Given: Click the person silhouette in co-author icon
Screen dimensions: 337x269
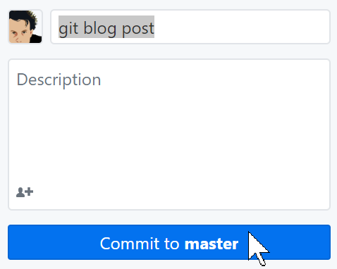Looking at the screenshot, I should pos(20,192).
